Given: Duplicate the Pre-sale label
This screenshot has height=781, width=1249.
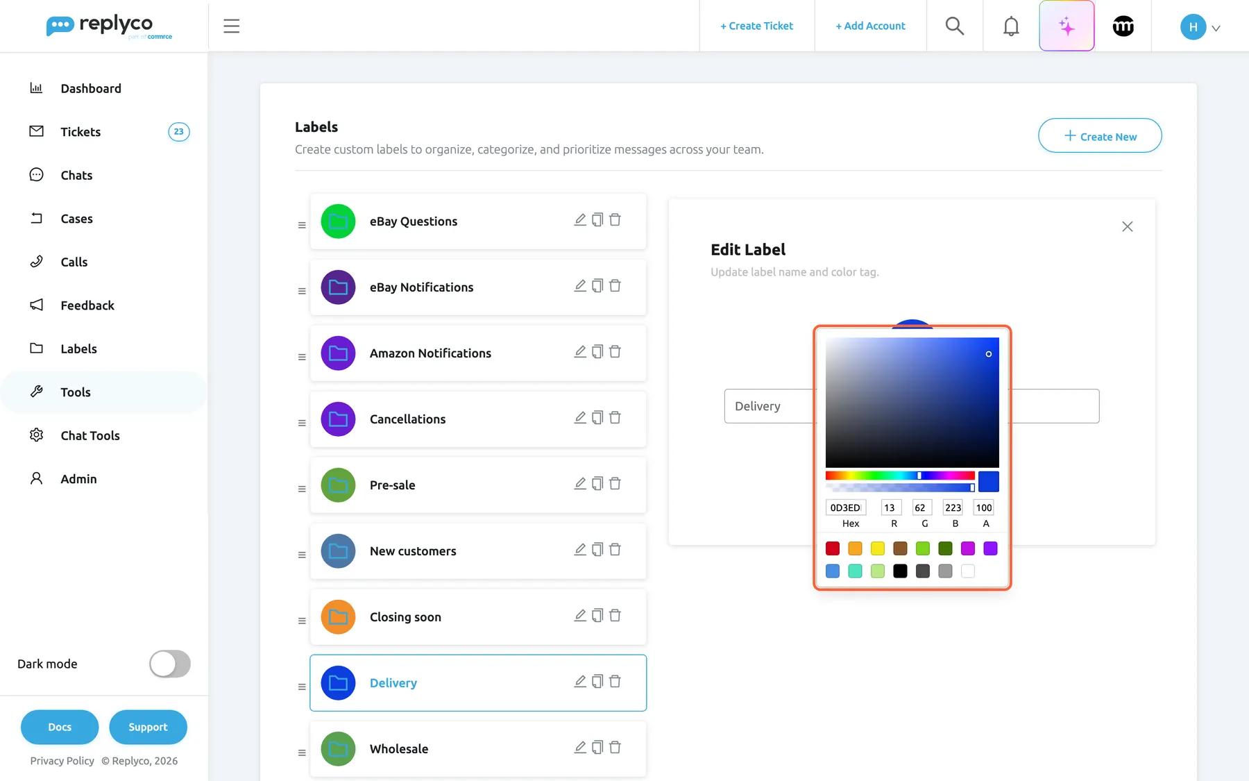Looking at the screenshot, I should tap(597, 484).
